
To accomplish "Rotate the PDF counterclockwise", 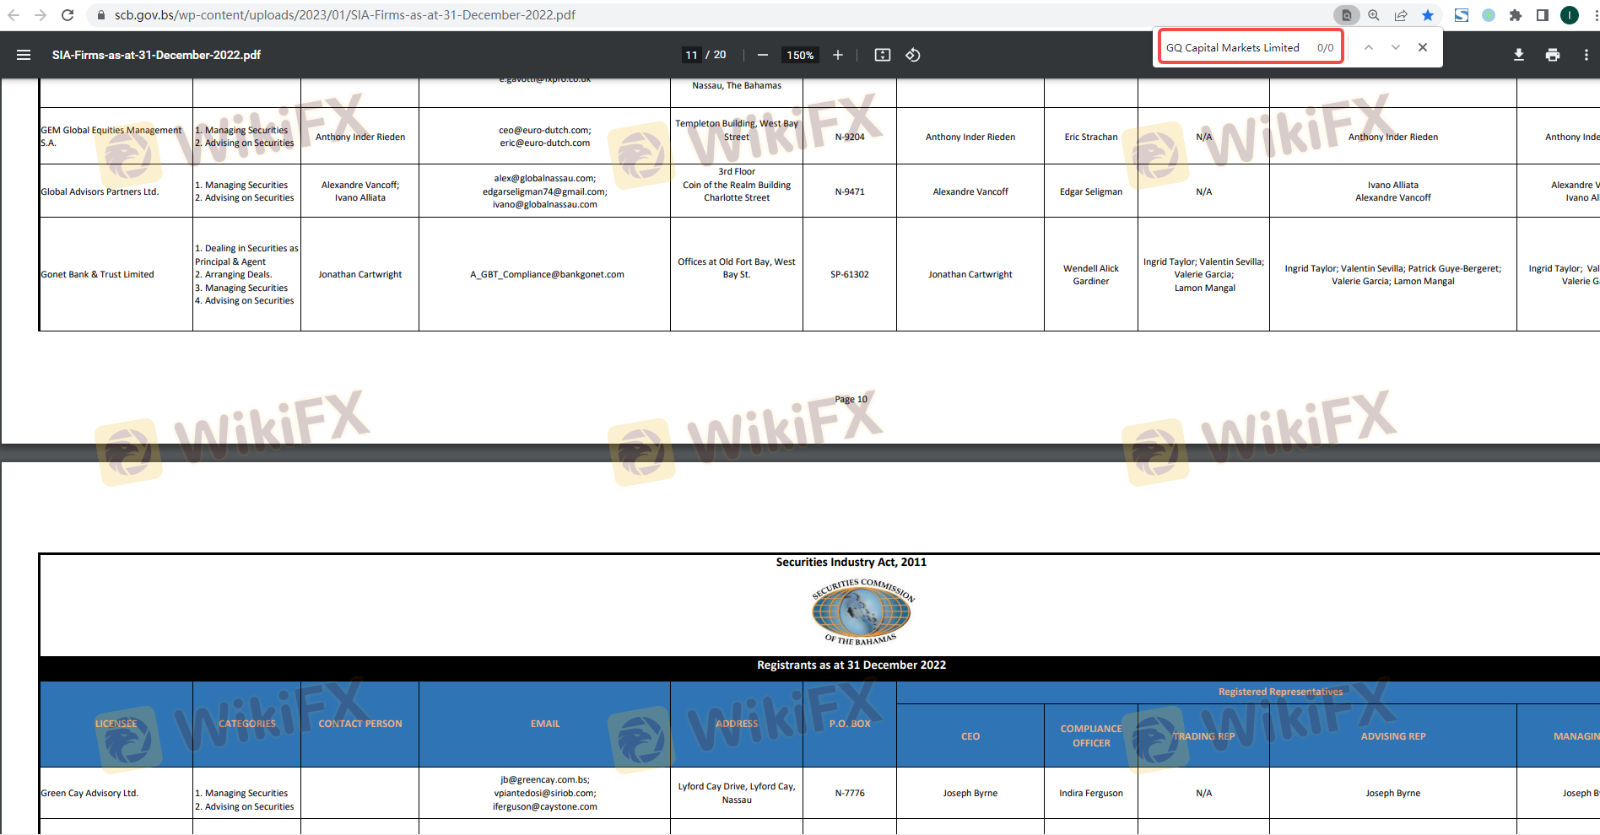I will point(913,55).
